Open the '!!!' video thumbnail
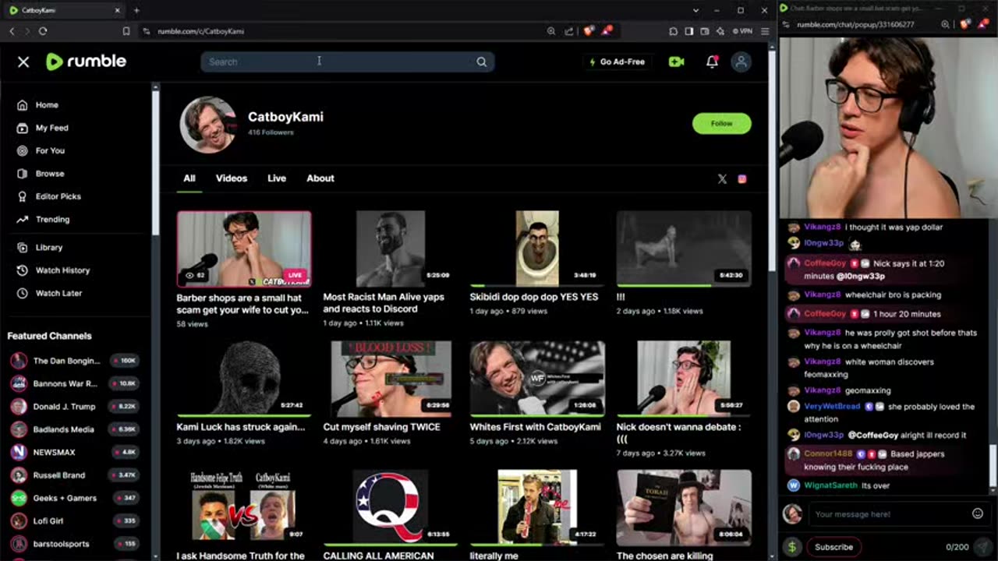Viewport: 998px width, 561px height. point(684,249)
